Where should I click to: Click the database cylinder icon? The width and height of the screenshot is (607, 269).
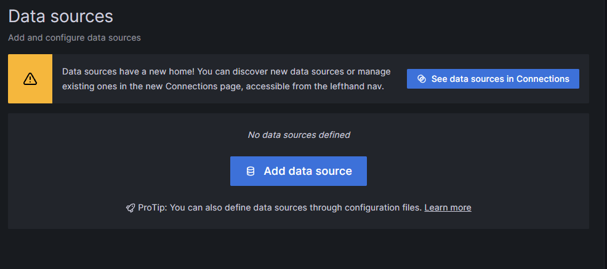coord(251,171)
